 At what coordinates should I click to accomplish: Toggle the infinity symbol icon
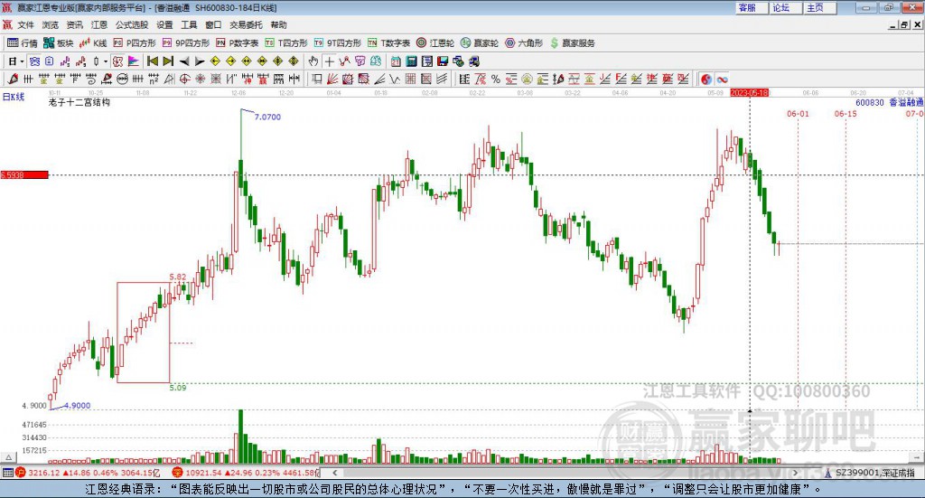[722, 79]
